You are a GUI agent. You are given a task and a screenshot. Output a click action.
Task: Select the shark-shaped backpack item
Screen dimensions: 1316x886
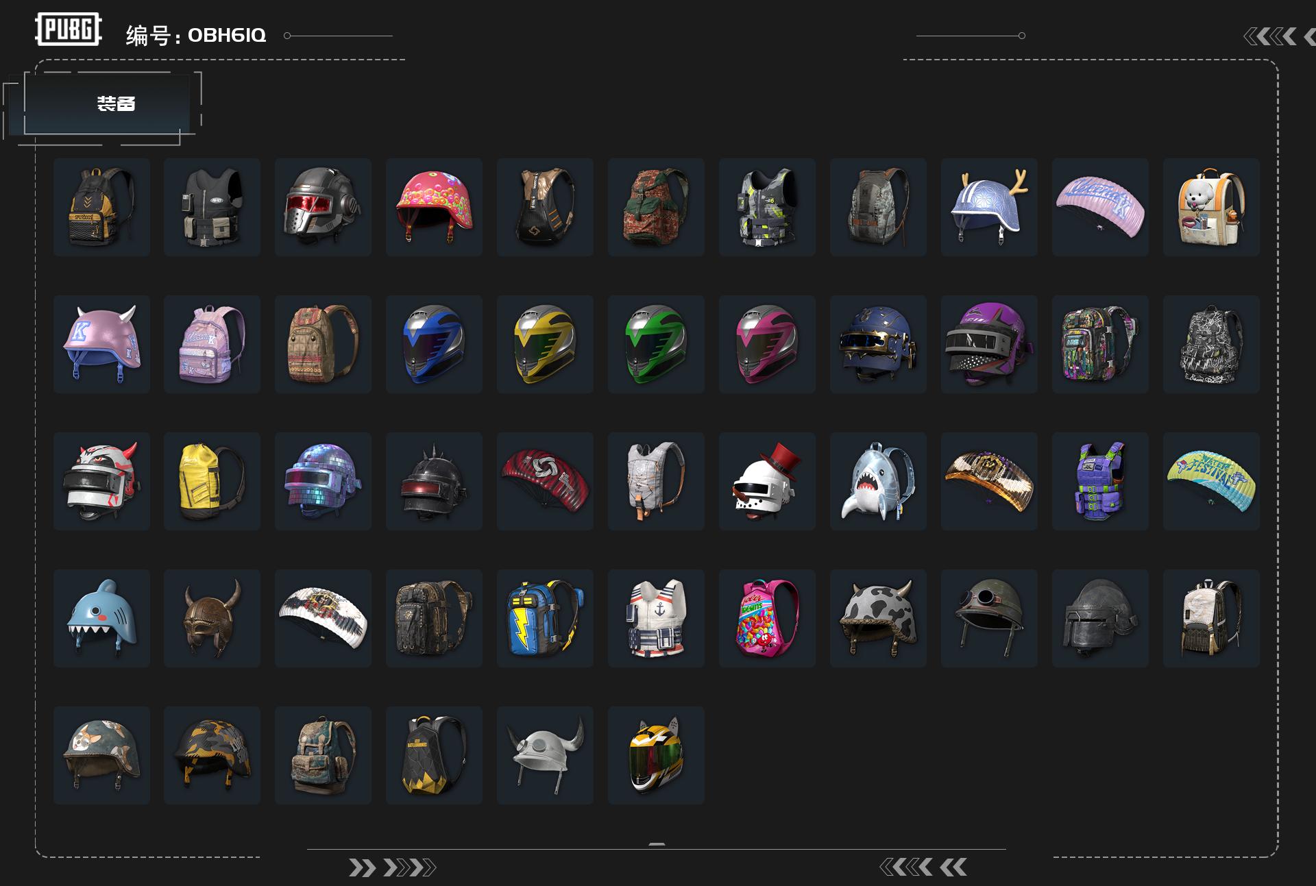pyautogui.click(x=878, y=481)
